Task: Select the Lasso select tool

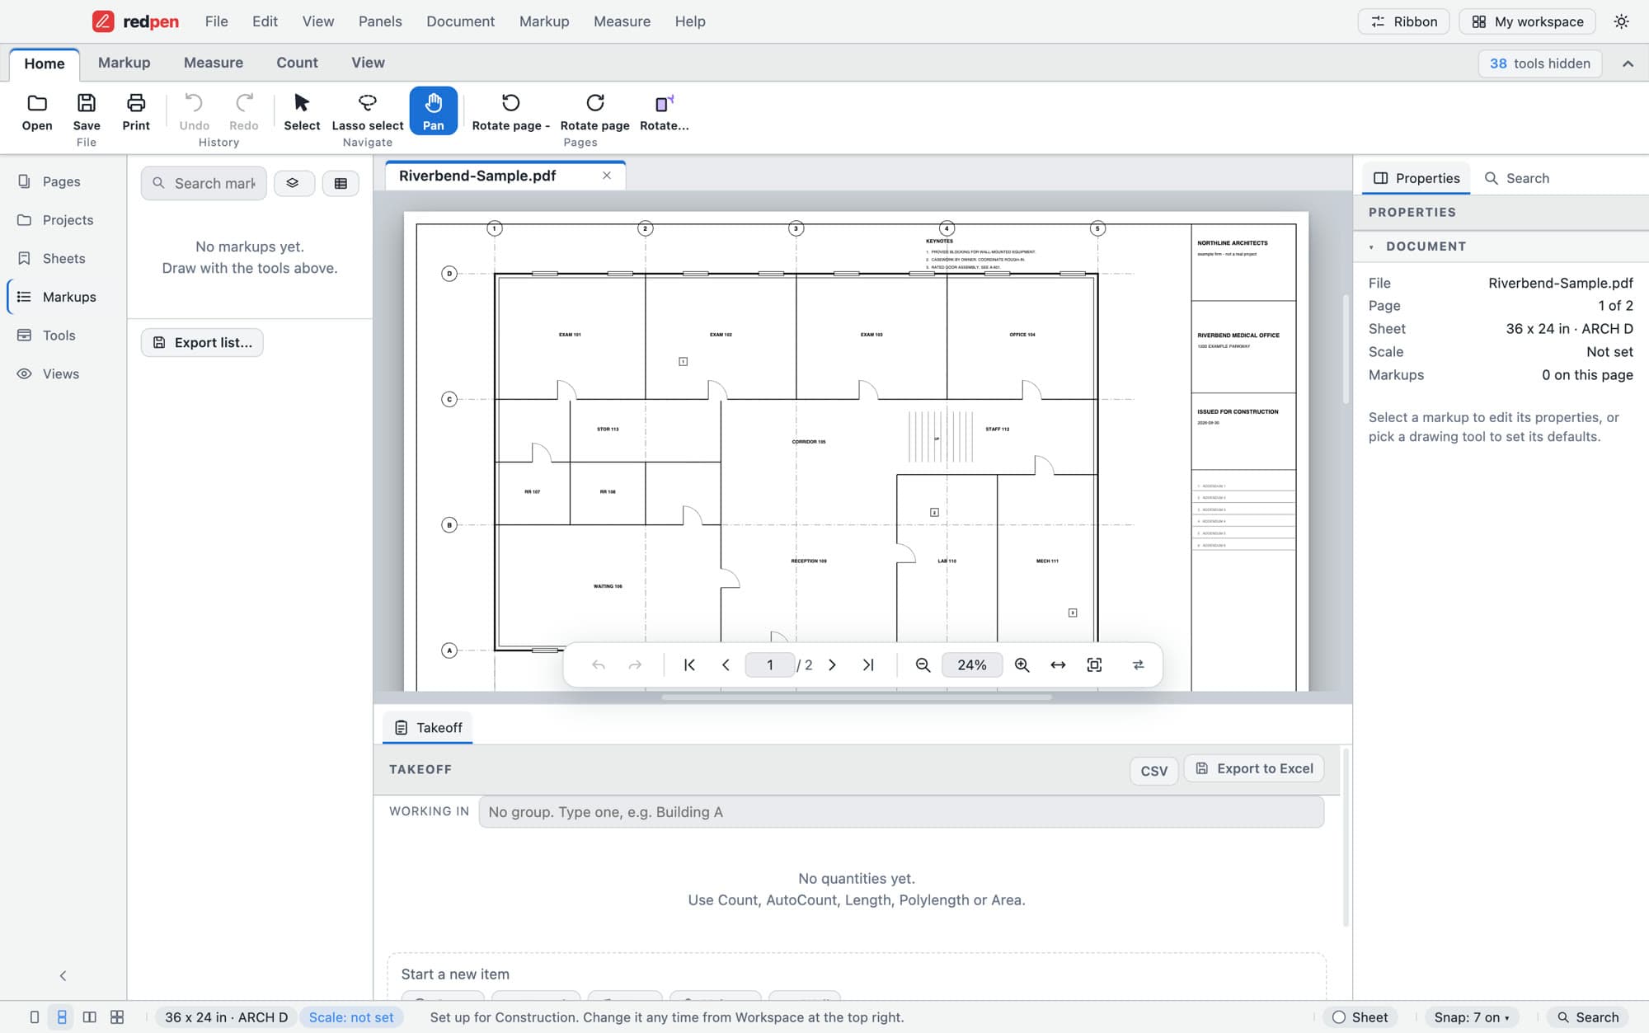Action: coord(367,111)
